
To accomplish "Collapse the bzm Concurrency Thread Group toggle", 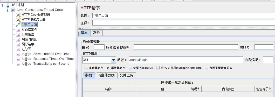I will (8, 10).
